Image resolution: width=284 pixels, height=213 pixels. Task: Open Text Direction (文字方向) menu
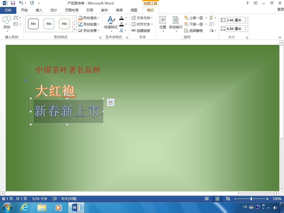(142, 18)
